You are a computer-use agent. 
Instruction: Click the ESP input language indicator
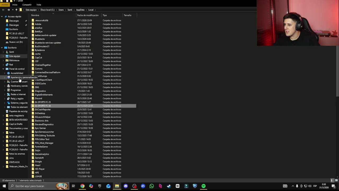pyautogui.click(x=315, y=186)
